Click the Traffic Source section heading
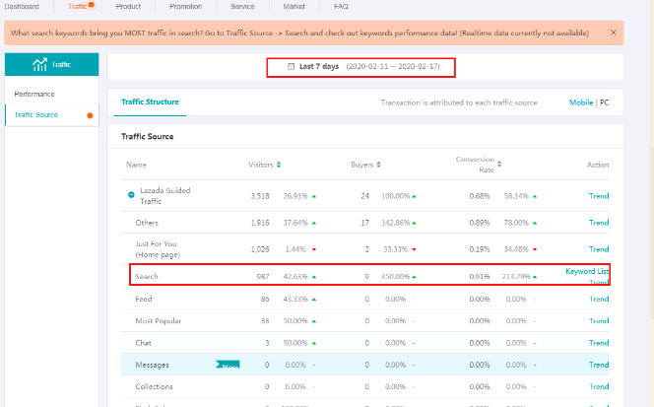The height and width of the screenshot is (407, 654). pyautogui.click(x=147, y=137)
